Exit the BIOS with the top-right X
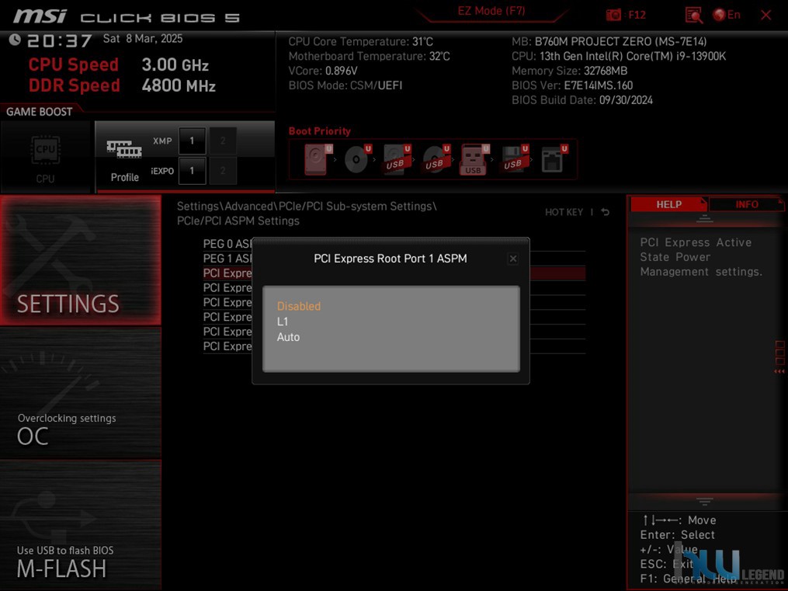Image resolution: width=788 pixels, height=591 pixels. (766, 15)
